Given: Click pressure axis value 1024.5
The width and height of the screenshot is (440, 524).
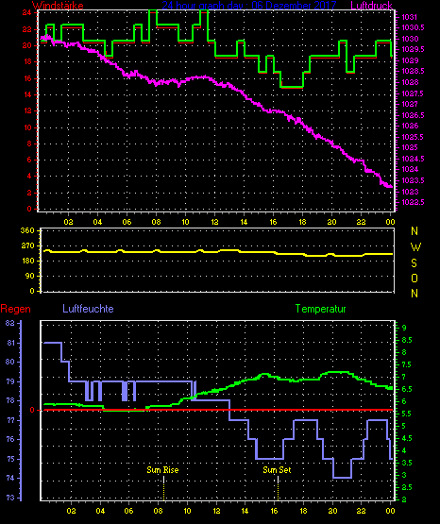Looking at the screenshot, I should pos(413,159).
